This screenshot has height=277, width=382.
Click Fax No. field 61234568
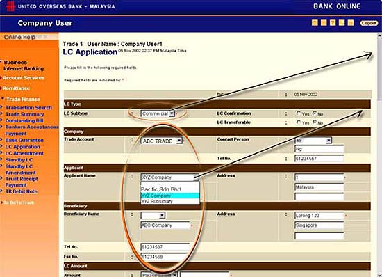165,257
